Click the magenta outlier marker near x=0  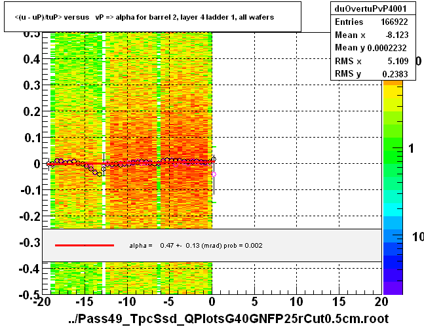click(214, 174)
